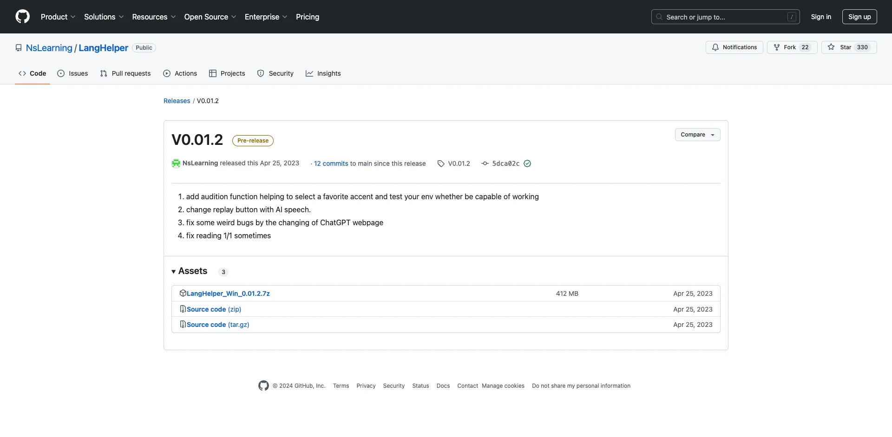The width and height of the screenshot is (892, 437).
Task: Click Do not share my personal information
Action: [581, 386]
